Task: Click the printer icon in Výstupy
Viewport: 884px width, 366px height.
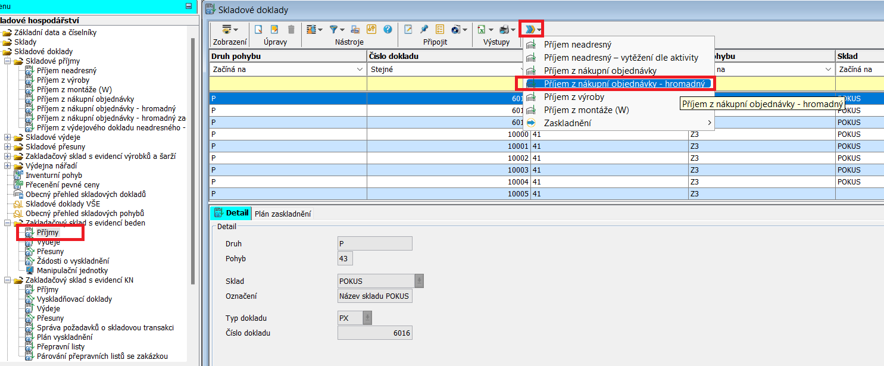Action: (504, 29)
